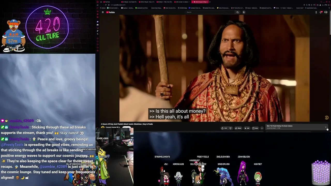Click the YouTube search magnifier button

(237, 12)
